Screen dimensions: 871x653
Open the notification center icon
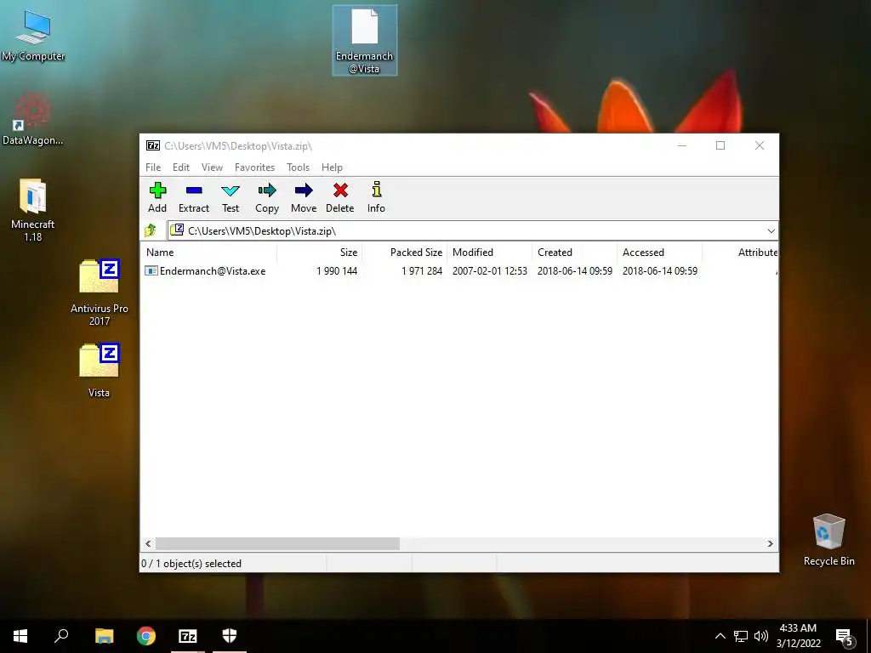pos(845,636)
